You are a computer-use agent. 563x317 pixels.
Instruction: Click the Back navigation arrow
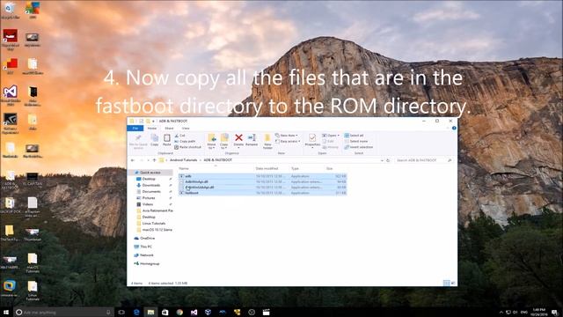(133, 160)
